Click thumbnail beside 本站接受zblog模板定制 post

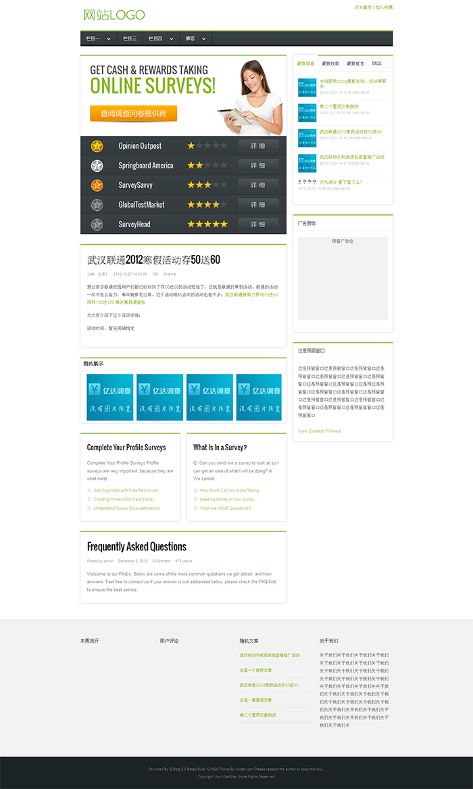(307, 88)
